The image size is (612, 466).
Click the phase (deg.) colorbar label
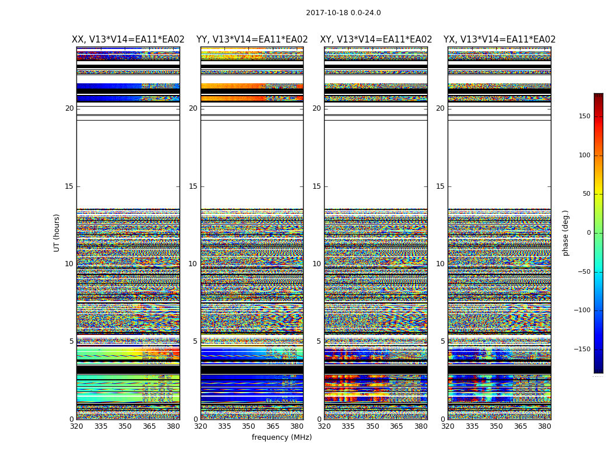pyautogui.click(x=565, y=233)
